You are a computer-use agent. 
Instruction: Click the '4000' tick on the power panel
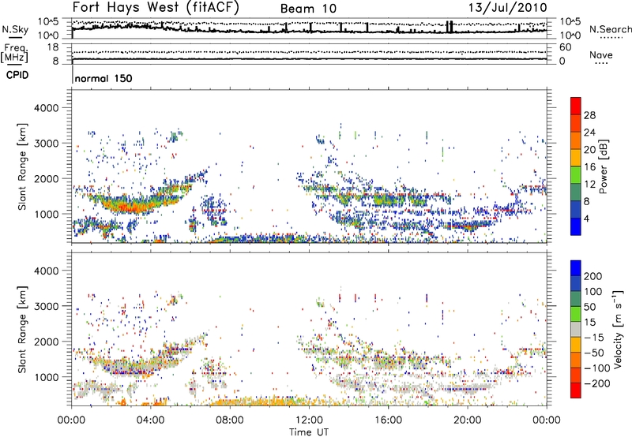tap(47, 108)
